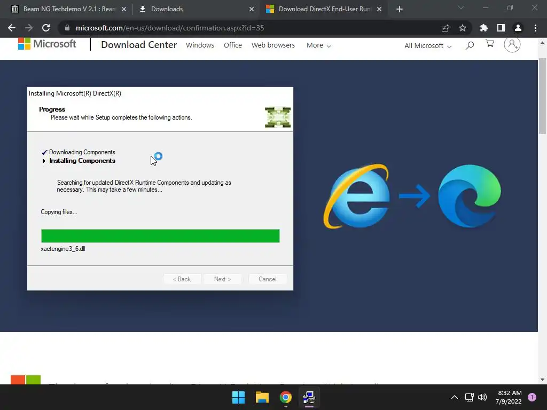Open the tab search chevron

(461, 7)
